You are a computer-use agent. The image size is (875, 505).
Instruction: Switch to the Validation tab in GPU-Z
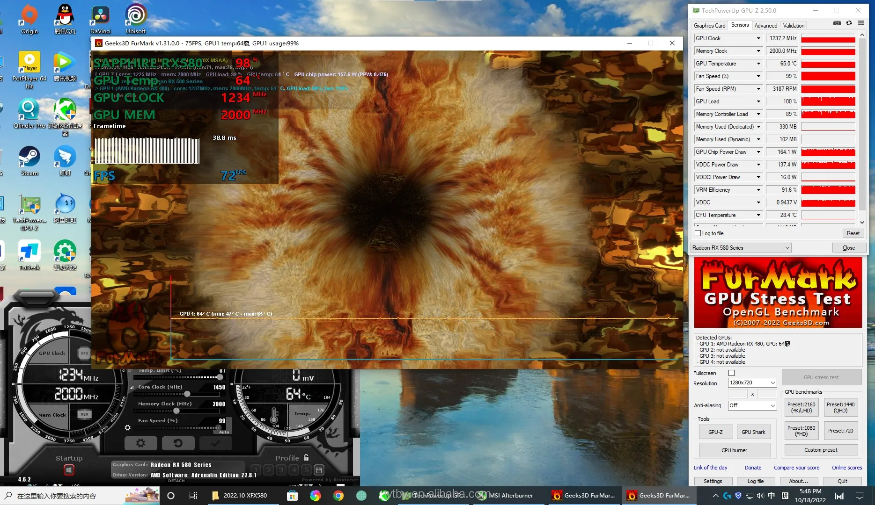[794, 26]
